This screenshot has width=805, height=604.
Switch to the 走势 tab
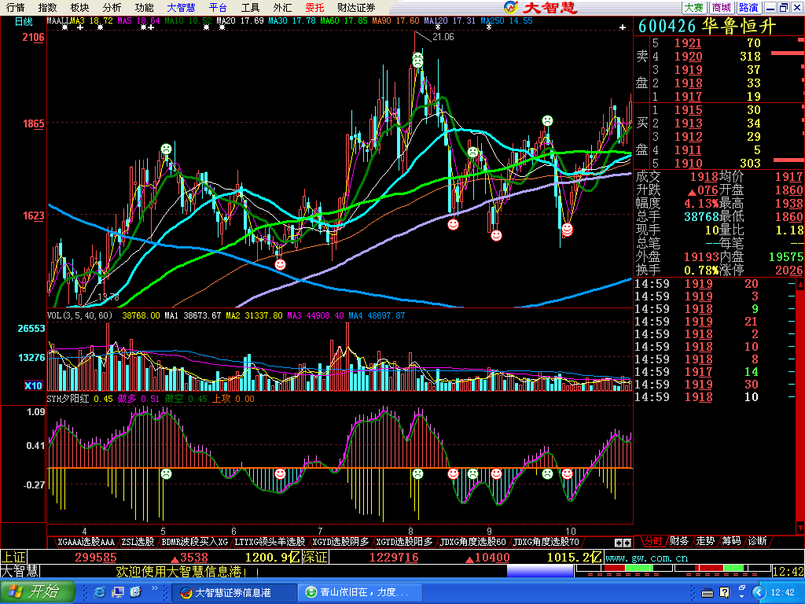[705, 541]
